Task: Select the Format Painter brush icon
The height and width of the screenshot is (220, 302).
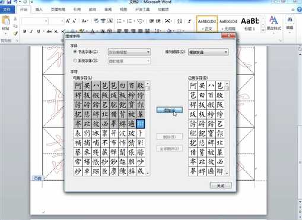Action: pos(15,33)
